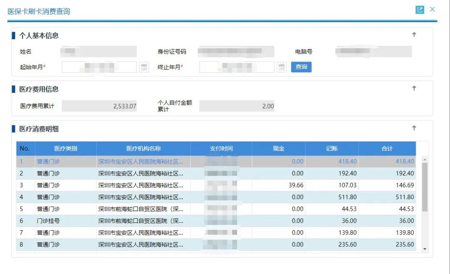Open the 起始年月 calendar date picker
Image resolution: width=450 pixels, height=274 pixels.
click(x=144, y=67)
